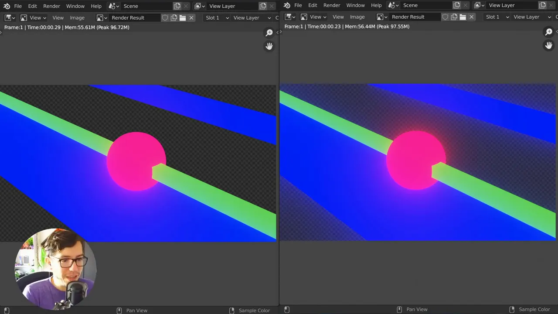Click the zoom magnifier gizmo in the left editor
Image resolution: width=558 pixels, height=314 pixels.
pos(269,33)
